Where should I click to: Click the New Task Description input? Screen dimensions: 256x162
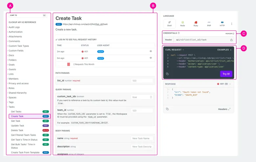pos(142,147)
